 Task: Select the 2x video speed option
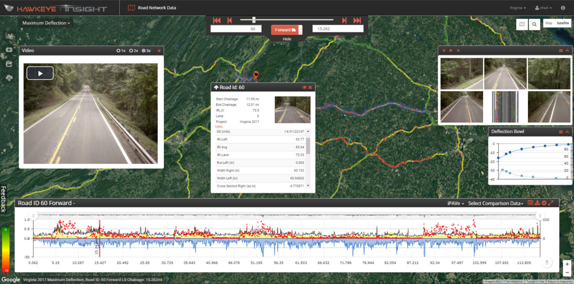tap(133, 50)
